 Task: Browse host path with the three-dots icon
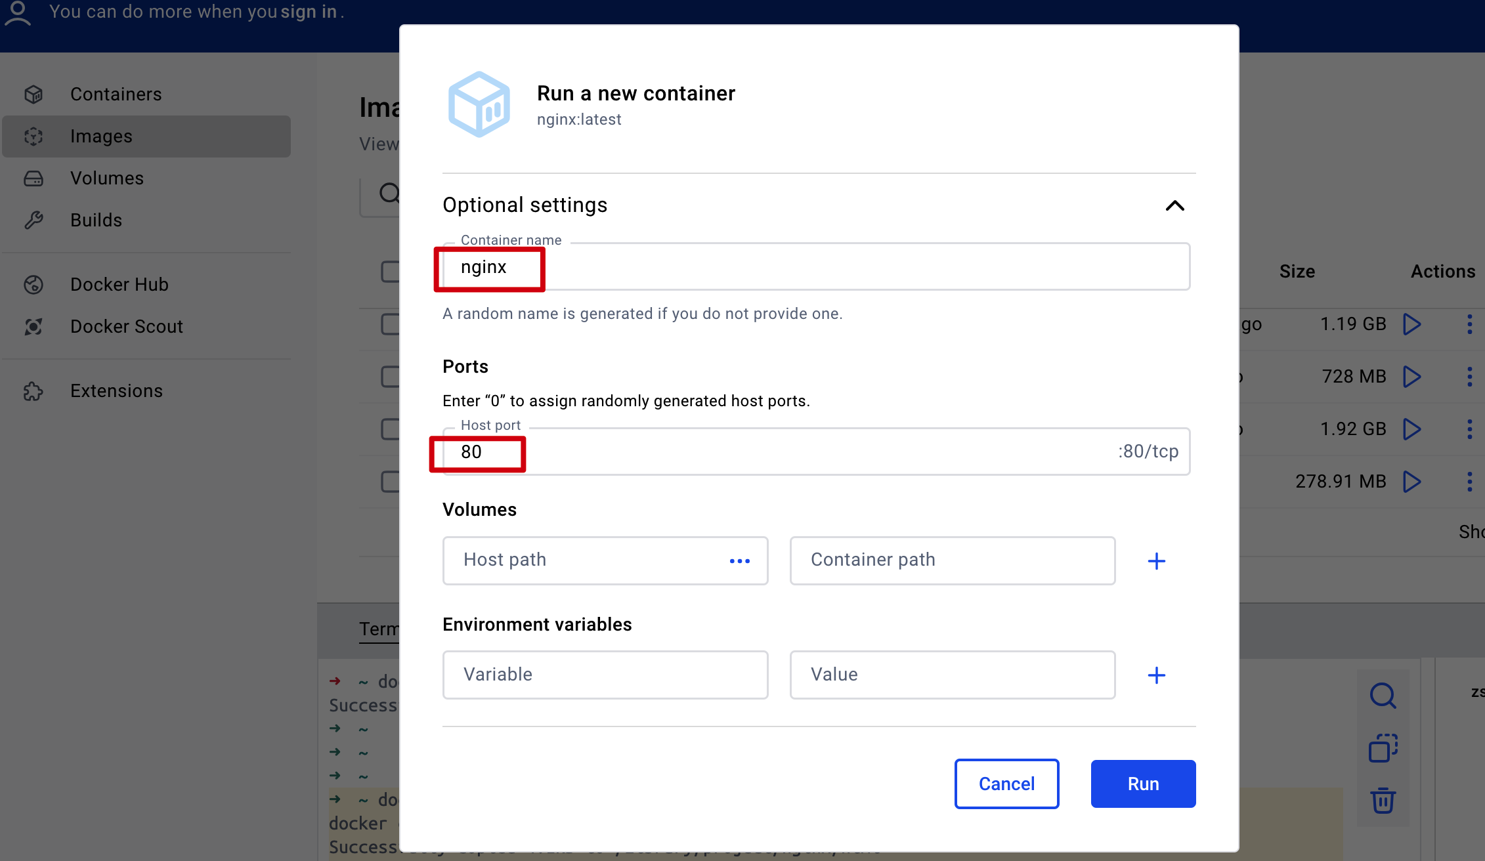pos(740,561)
